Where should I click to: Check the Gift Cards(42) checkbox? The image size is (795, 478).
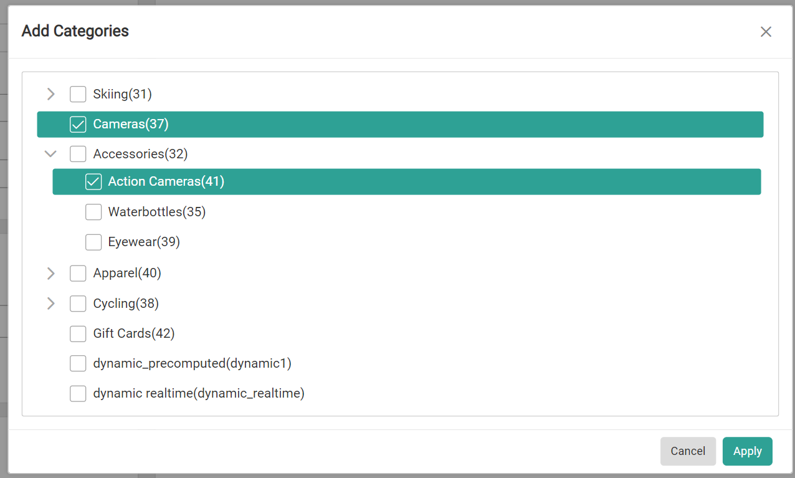(x=77, y=333)
